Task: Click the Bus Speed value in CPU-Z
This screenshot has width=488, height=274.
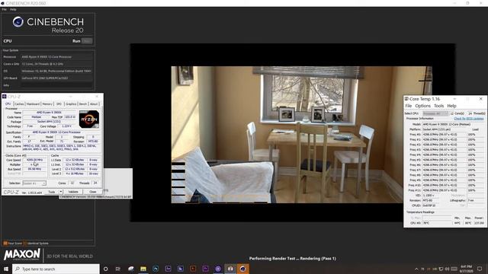Action: point(34,169)
